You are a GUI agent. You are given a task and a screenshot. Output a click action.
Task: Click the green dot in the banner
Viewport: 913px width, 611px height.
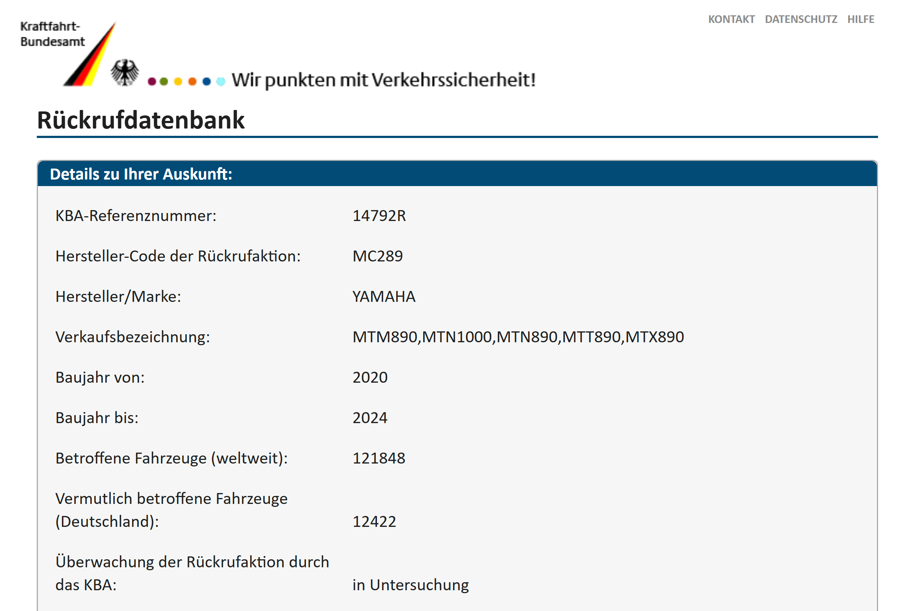point(164,82)
